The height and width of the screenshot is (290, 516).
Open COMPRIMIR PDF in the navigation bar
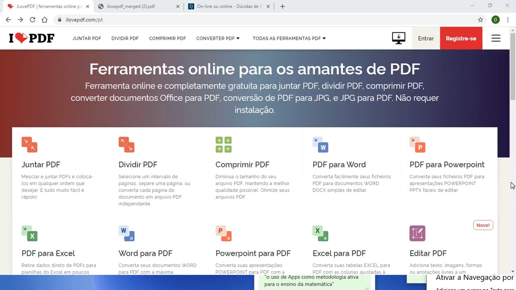pos(167,38)
